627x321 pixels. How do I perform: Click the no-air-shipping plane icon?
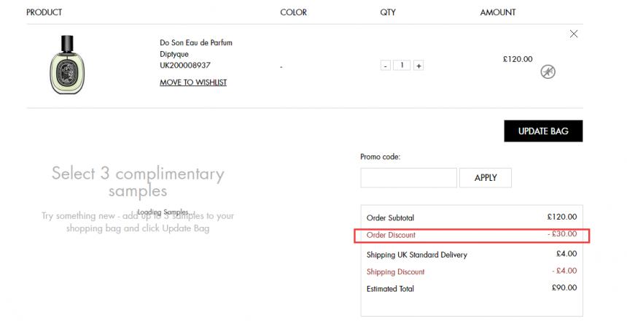(x=548, y=72)
